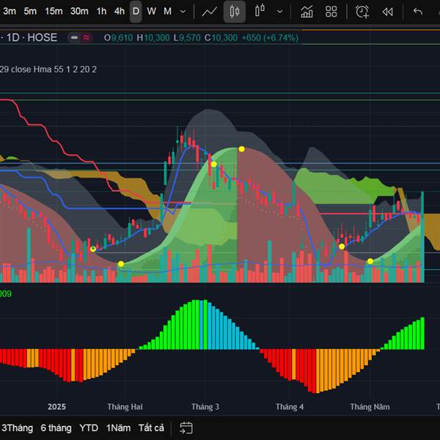This screenshot has width=440, height=440.
Task: Switch to the daily D timeframe
Action: pos(136,12)
